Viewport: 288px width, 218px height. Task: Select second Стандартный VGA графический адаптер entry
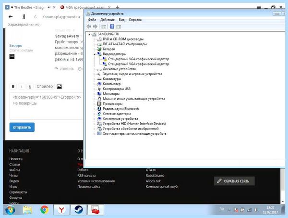[139, 64]
